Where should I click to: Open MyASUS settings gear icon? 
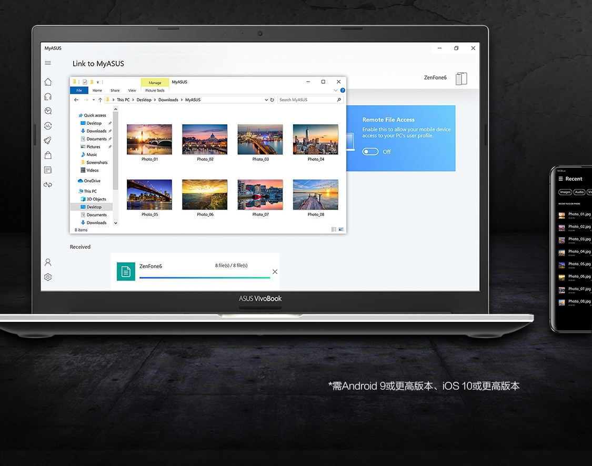point(48,277)
